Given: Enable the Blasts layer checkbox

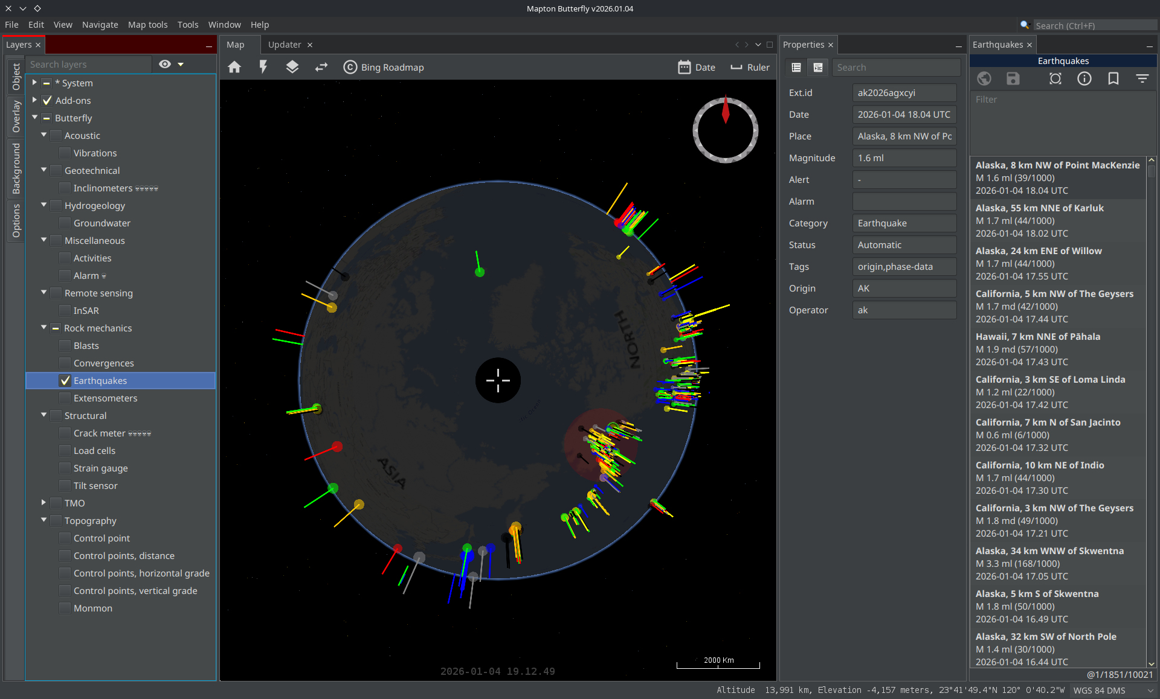Looking at the screenshot, I should pyautogui.click(x=65, y=346).
